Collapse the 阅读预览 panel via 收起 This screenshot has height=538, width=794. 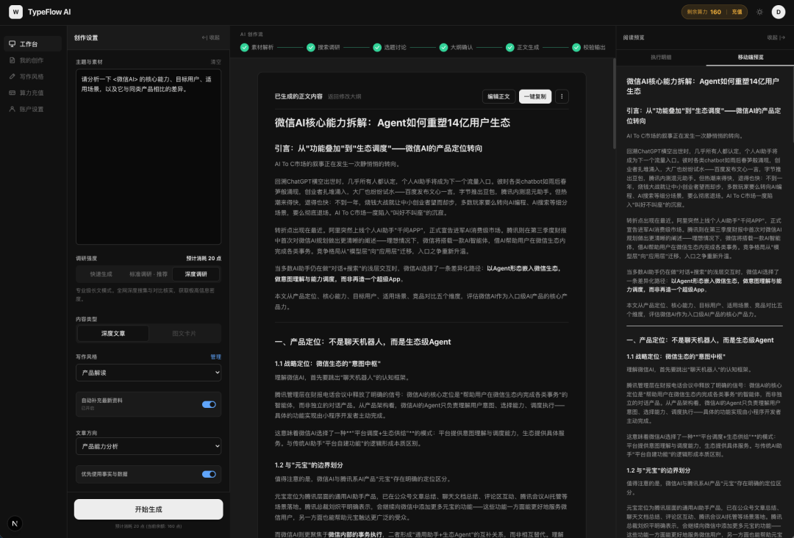click(776, 37)
